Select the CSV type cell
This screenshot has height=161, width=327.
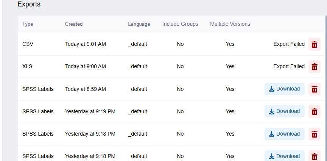click(28, 44)
